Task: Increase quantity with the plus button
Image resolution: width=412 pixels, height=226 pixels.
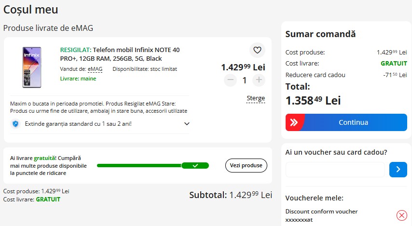Action: (259, 80)
